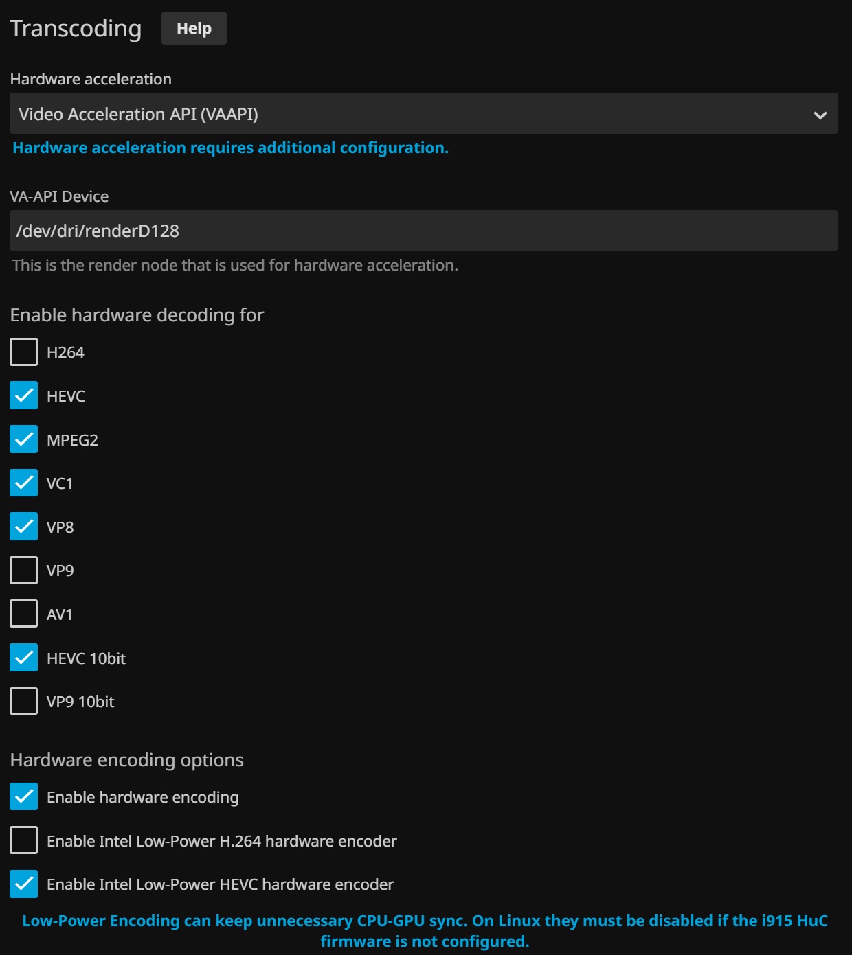Image resolution: width=852 pixels, height=955 pixels.
Task: Disable MPEG2 hardware decoding
Action: [24, 439]
